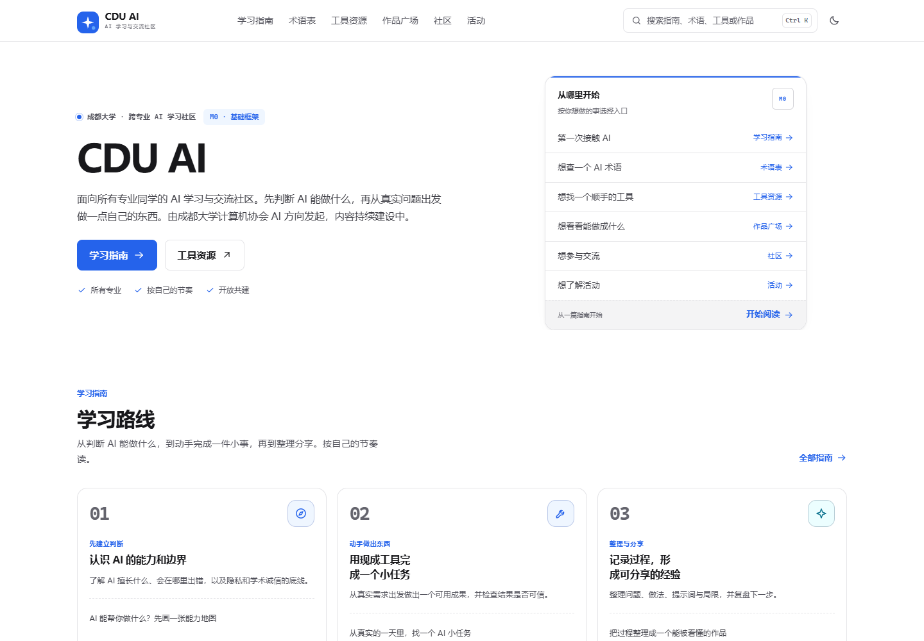Click the Ctrl K shortcut badge

tap(797, 21)
